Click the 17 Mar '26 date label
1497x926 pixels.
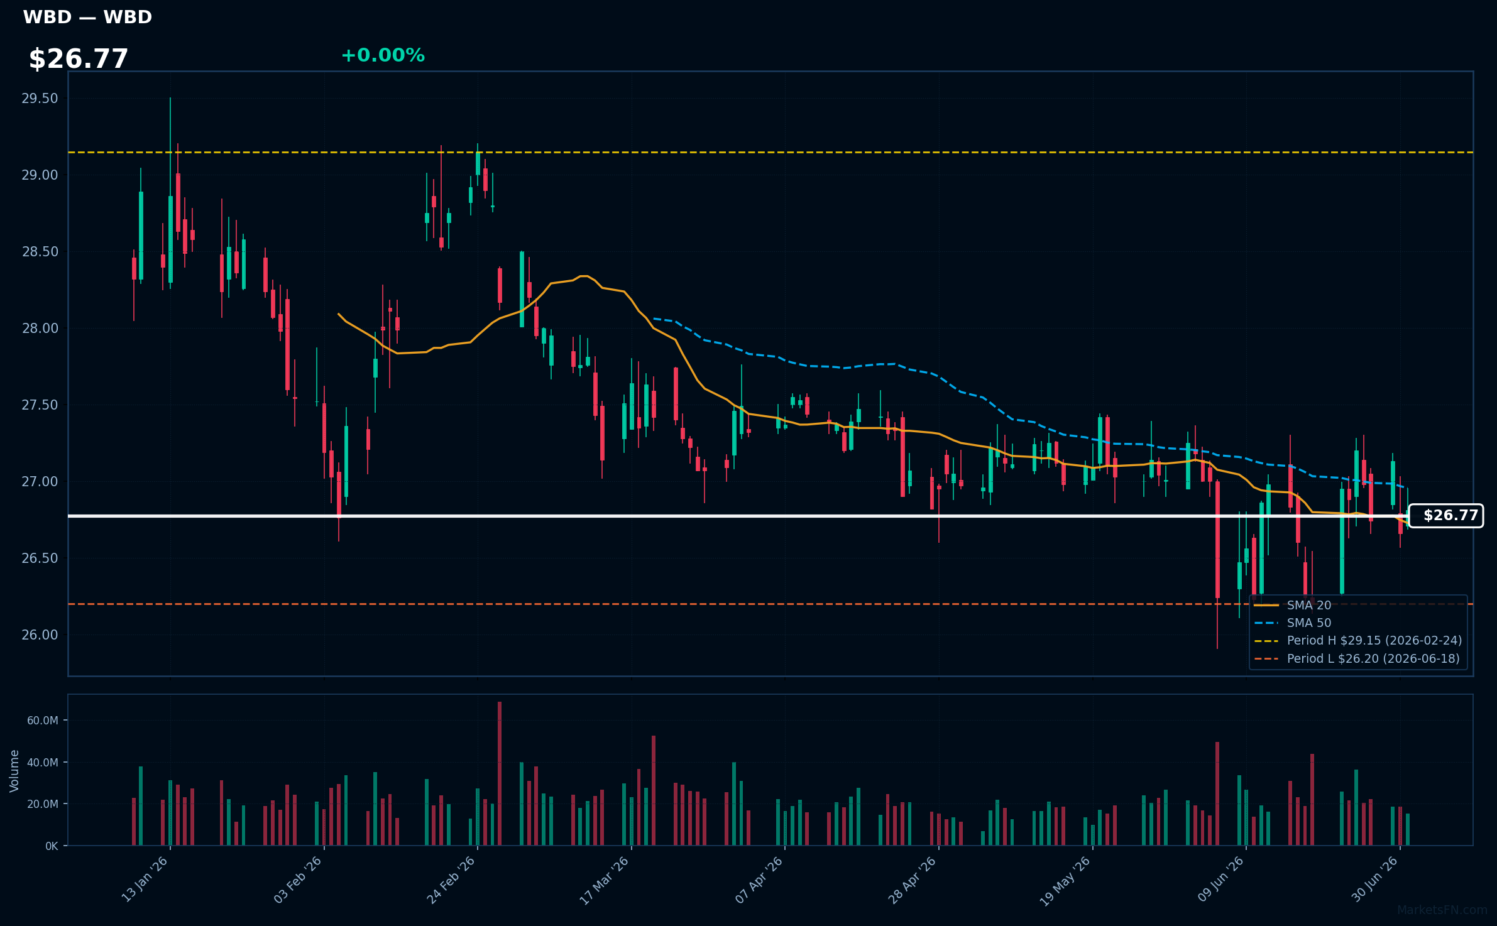[x=605, y=880]
